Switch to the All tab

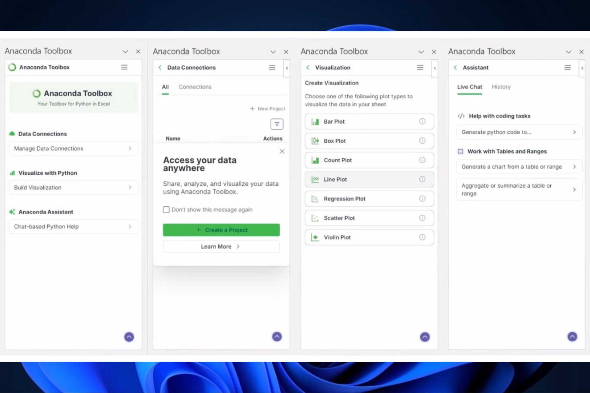pyautogui.click(x=165, y=87)
